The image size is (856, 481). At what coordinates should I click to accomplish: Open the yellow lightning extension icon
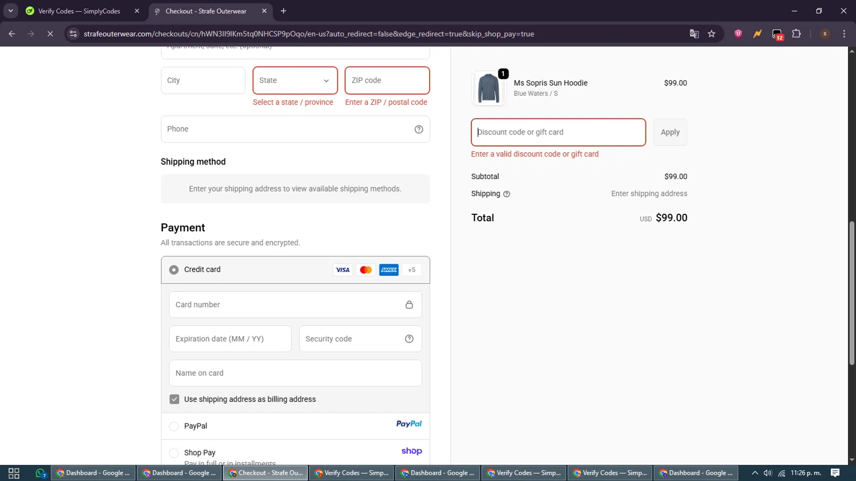(757, 34)
